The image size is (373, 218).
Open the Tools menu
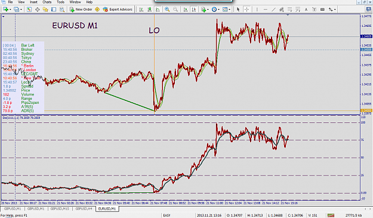point(60,2)
